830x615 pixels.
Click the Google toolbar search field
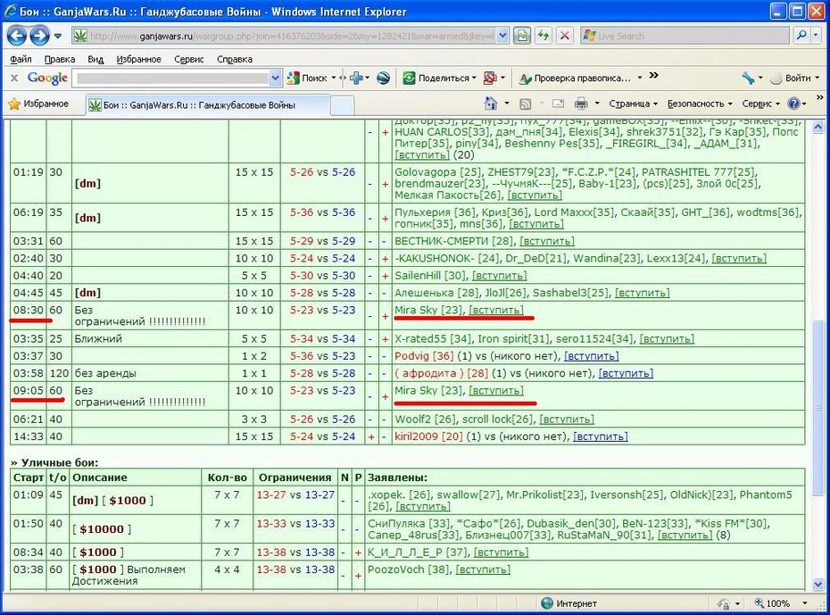coord(171,79)
